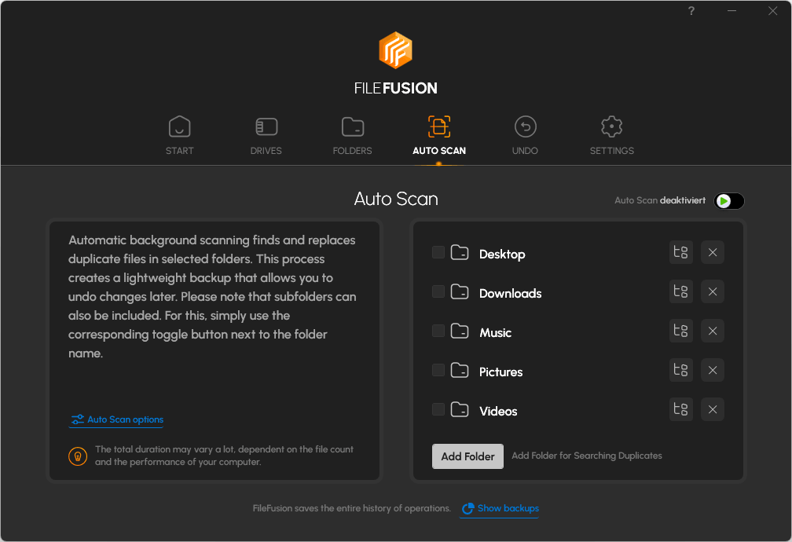The width and height of the screenshot is (792, 542).
Task: Open the Settings tab
Action: tap(611, 126)
